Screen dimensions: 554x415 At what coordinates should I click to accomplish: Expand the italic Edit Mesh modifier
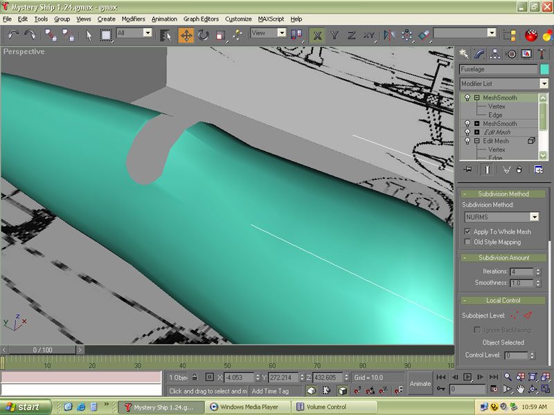tap(476, 132)
